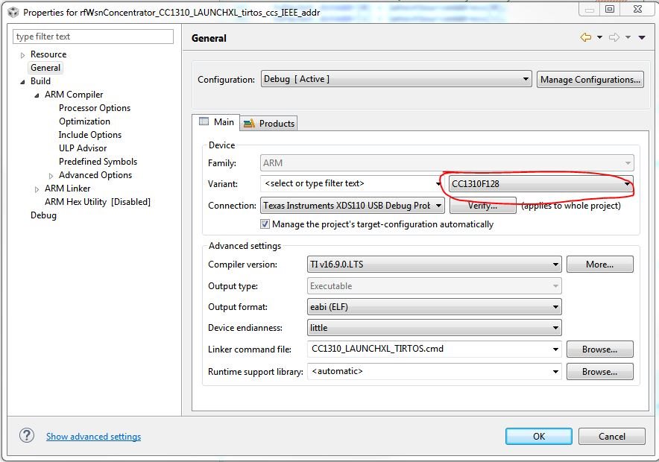Collapse the ARM Compiler tree node
Image resolution: width=659 pixels, height=462 pixels.
37,95
